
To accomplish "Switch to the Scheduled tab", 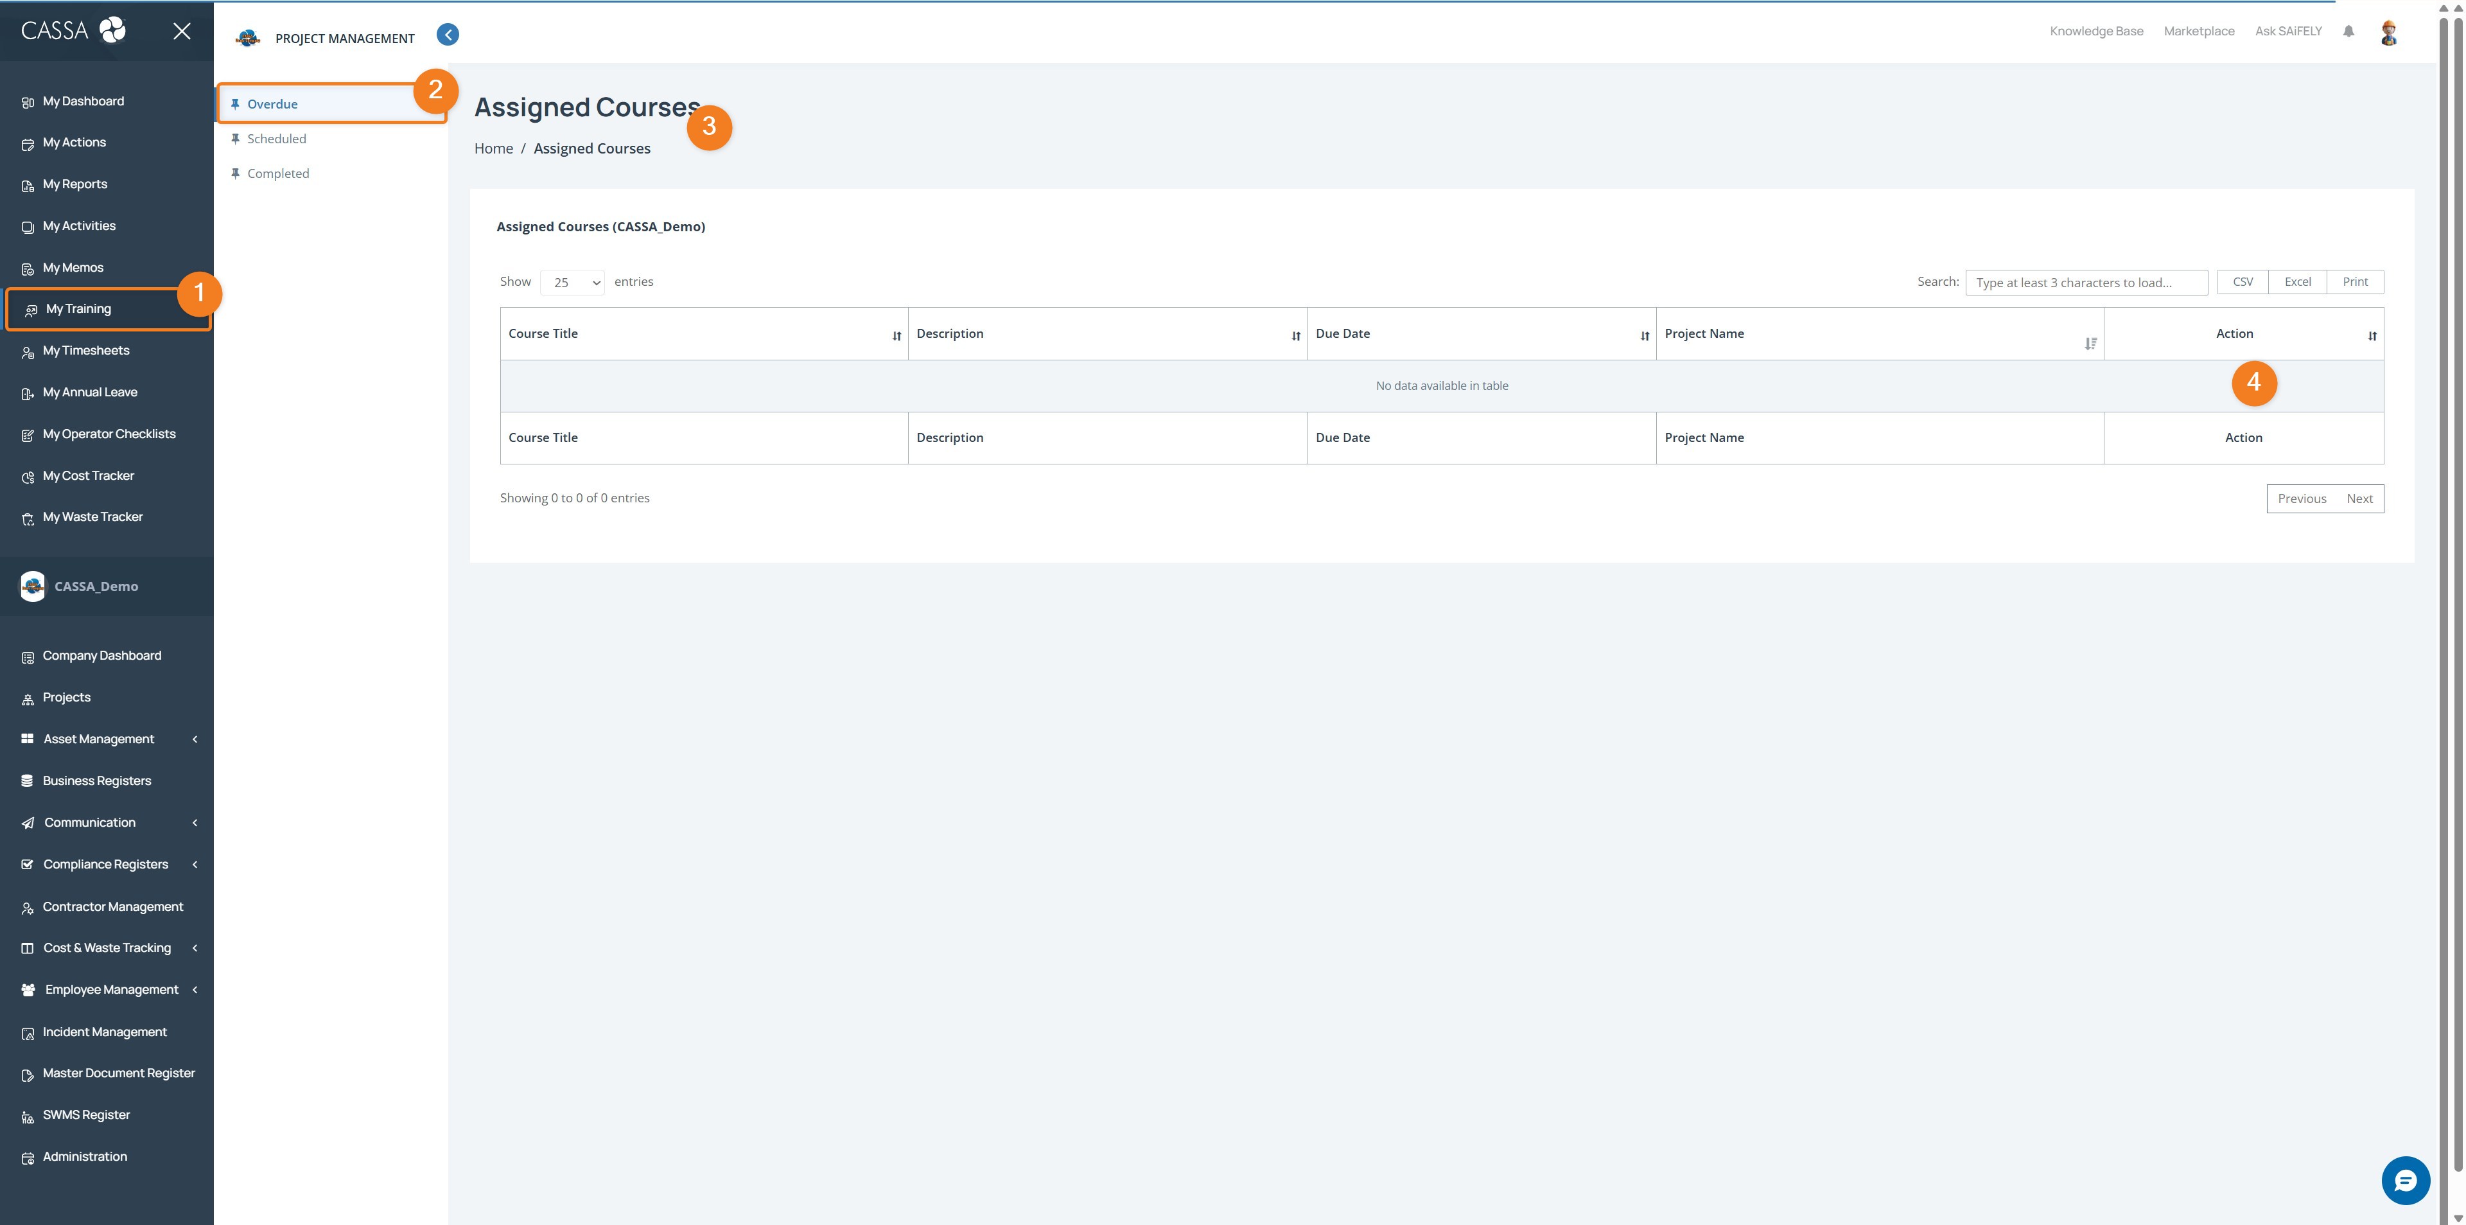I will pos(277,138).
